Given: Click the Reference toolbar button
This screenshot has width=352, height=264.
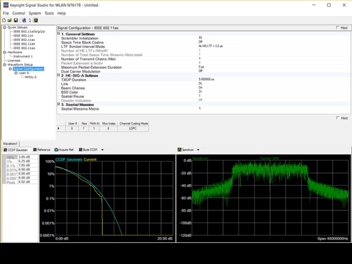Looking at the screenshot, I should coord(42,150).
